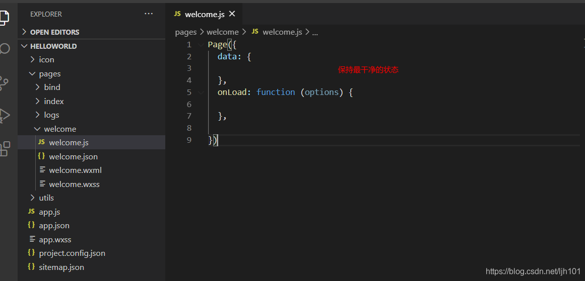Click 'welcome' folder in the breadcrumb
Viewport: 585px width, 281px height.
point(222,32)
